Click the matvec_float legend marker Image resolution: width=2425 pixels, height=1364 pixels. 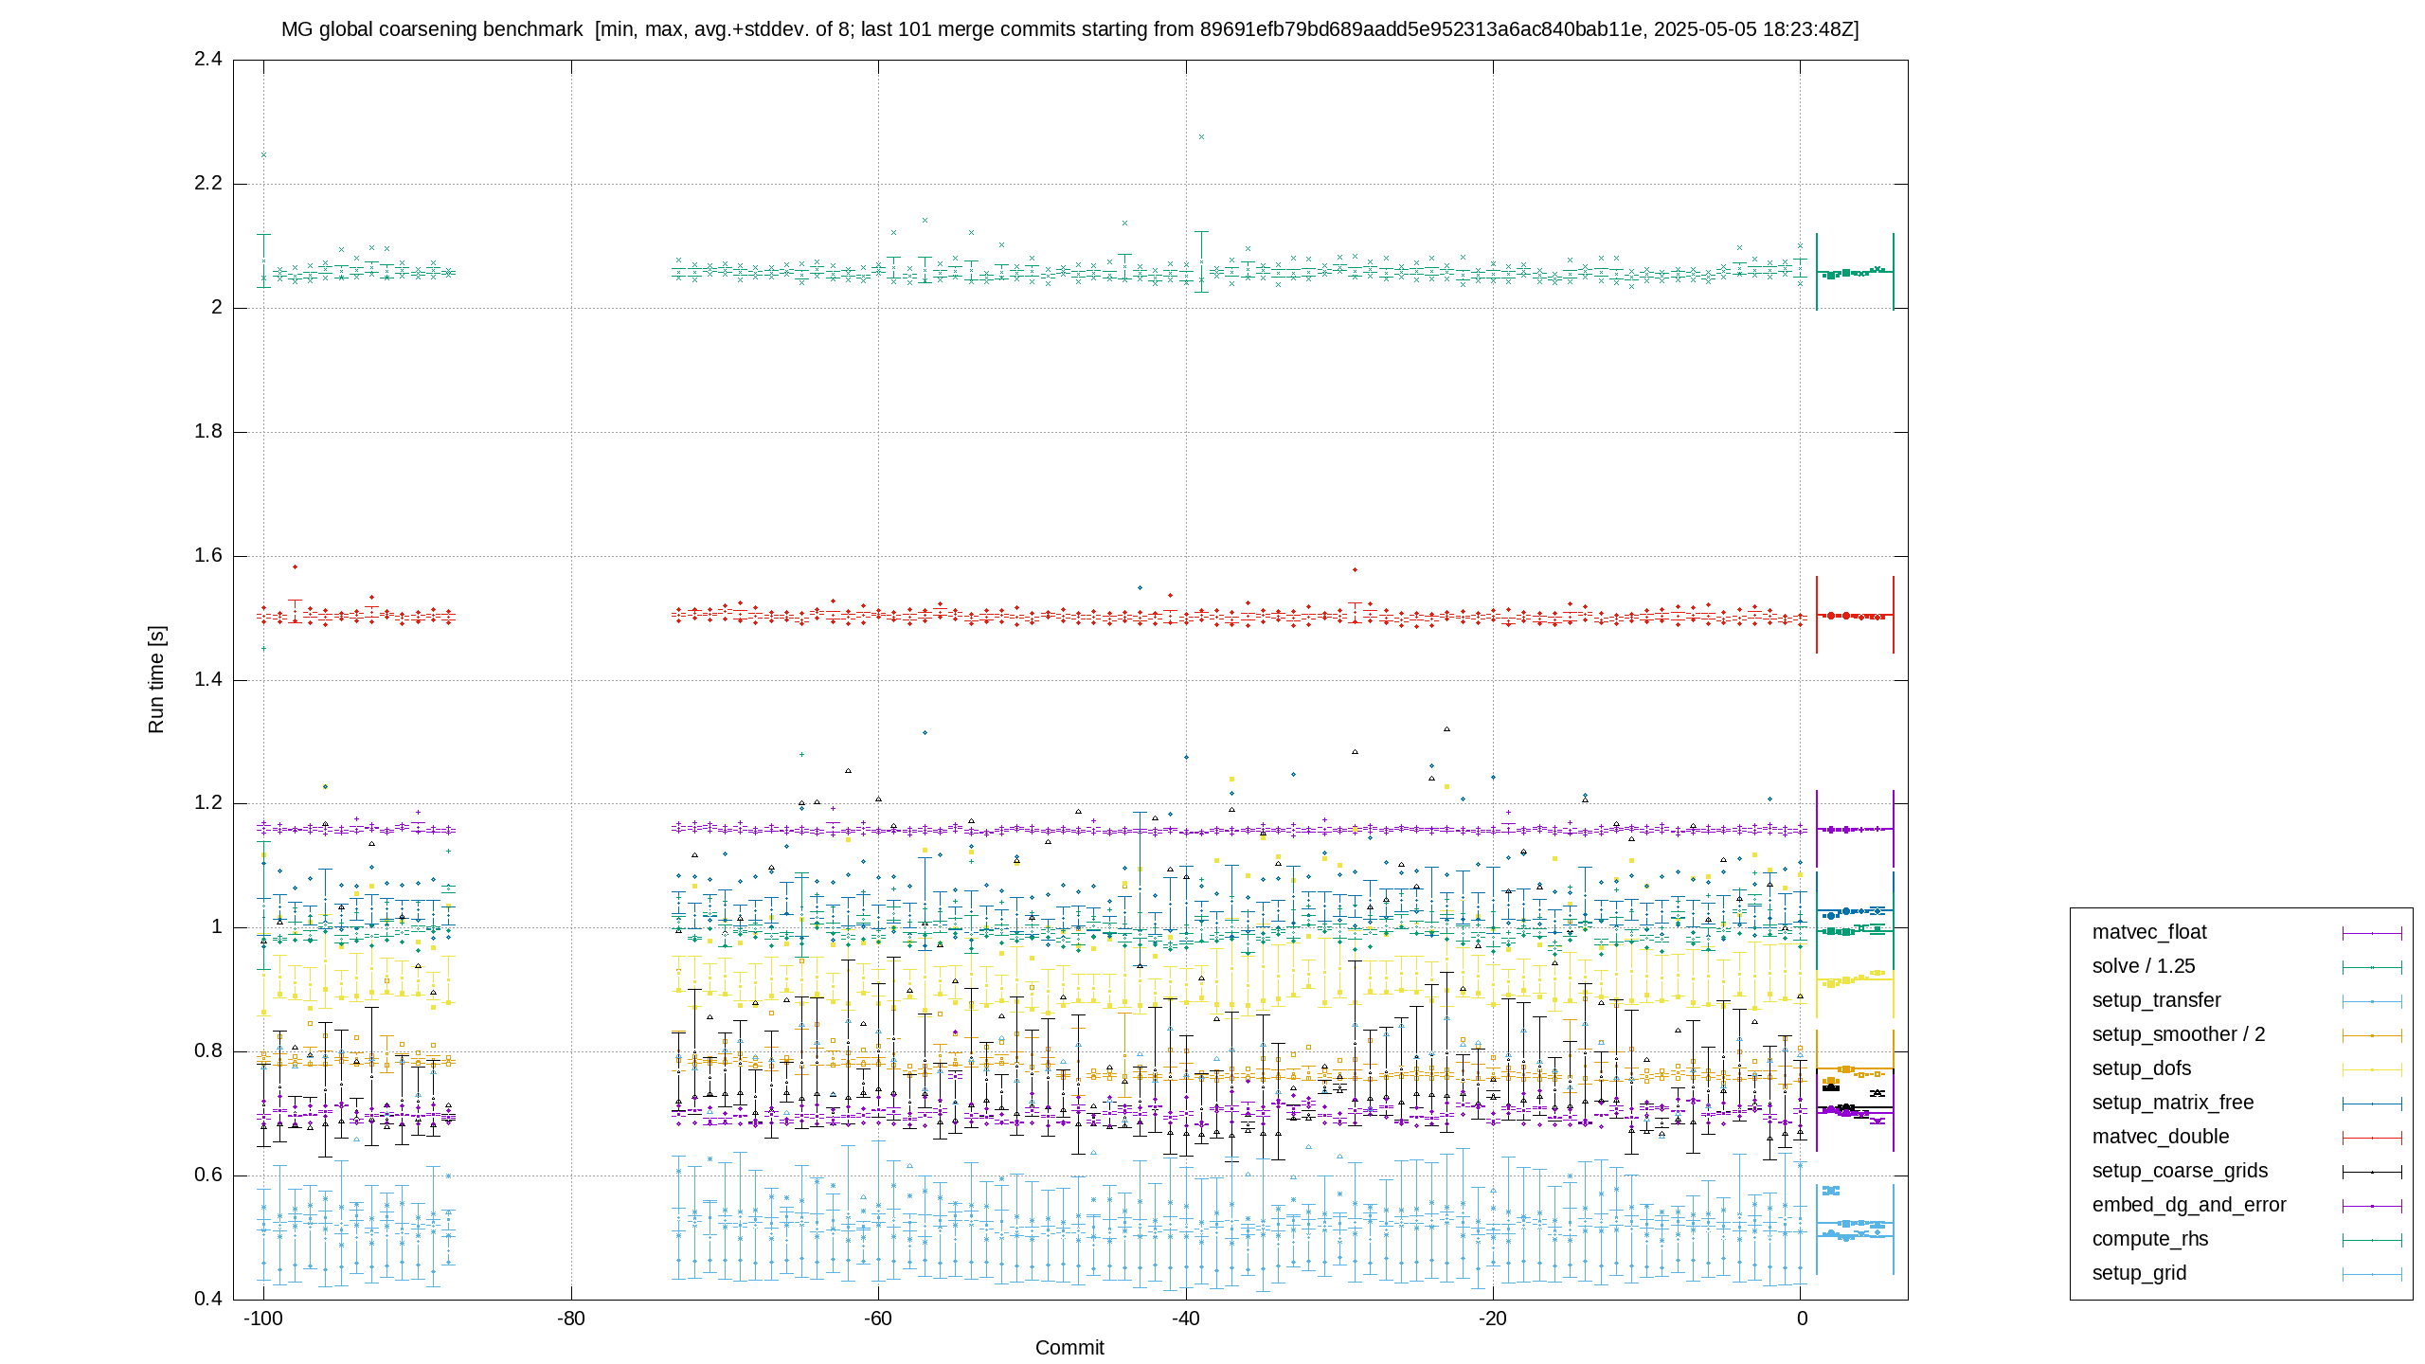pos(2372,933)
